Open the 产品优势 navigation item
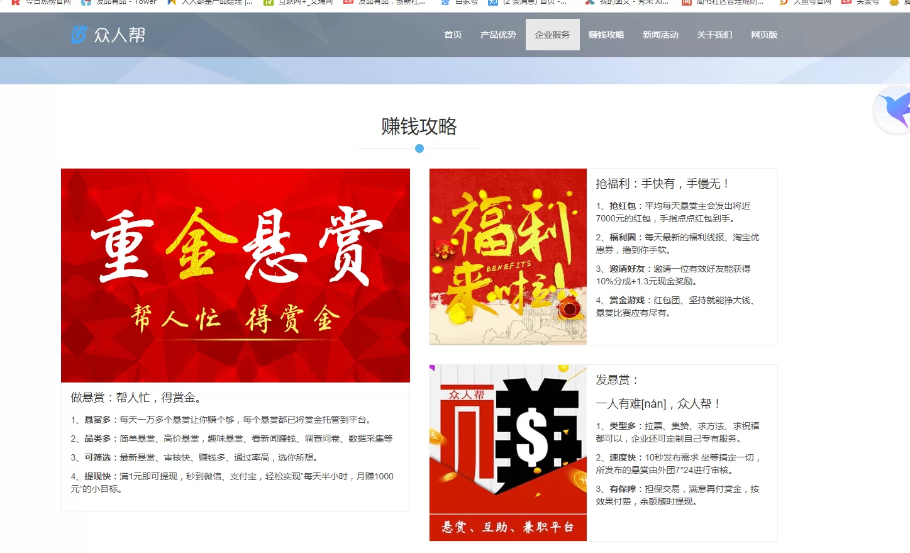This screenshot has height=553, width=910. 498,35
